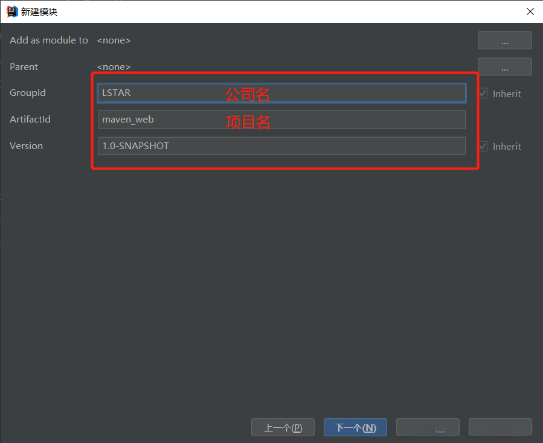Toggle the Inherit checkbox beside Version
The width and height of the screenshot is (543, 443).
click(x=483, y=146)
